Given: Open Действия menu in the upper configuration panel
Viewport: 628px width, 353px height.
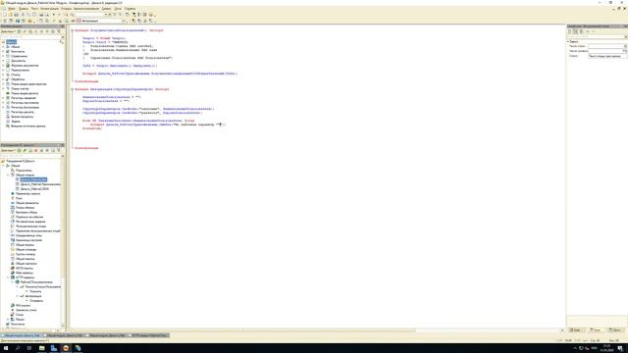Looking at the screenshot, I should [8, 31].
